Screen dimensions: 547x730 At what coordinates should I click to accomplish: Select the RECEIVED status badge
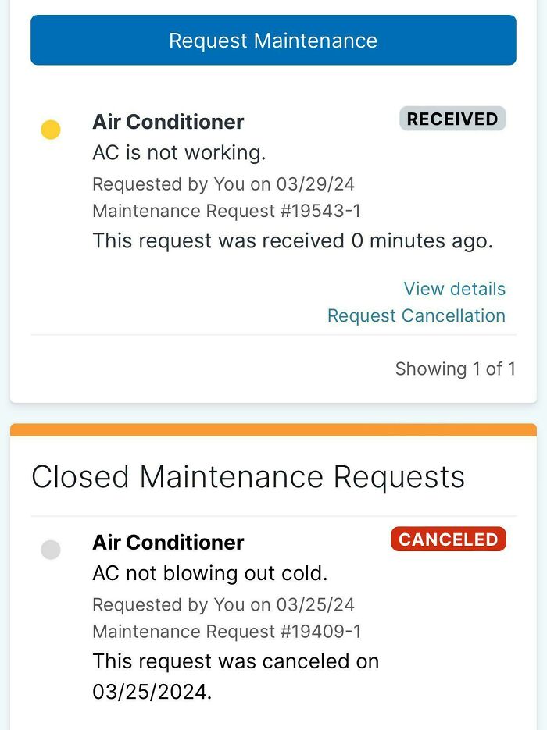(452, 119)
